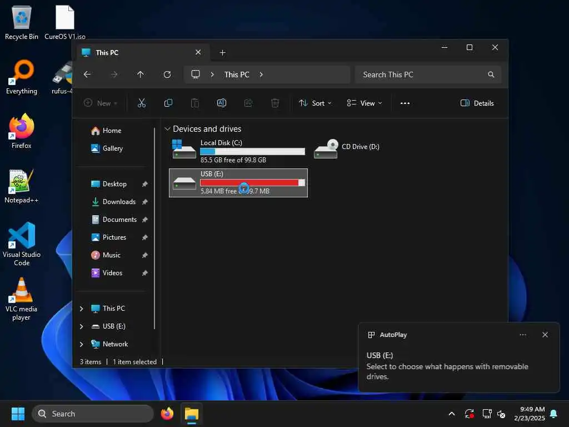Select the CureOS V1.iso desktop file
The height and width of the screenshot is (427, 569).
[65, 22]
